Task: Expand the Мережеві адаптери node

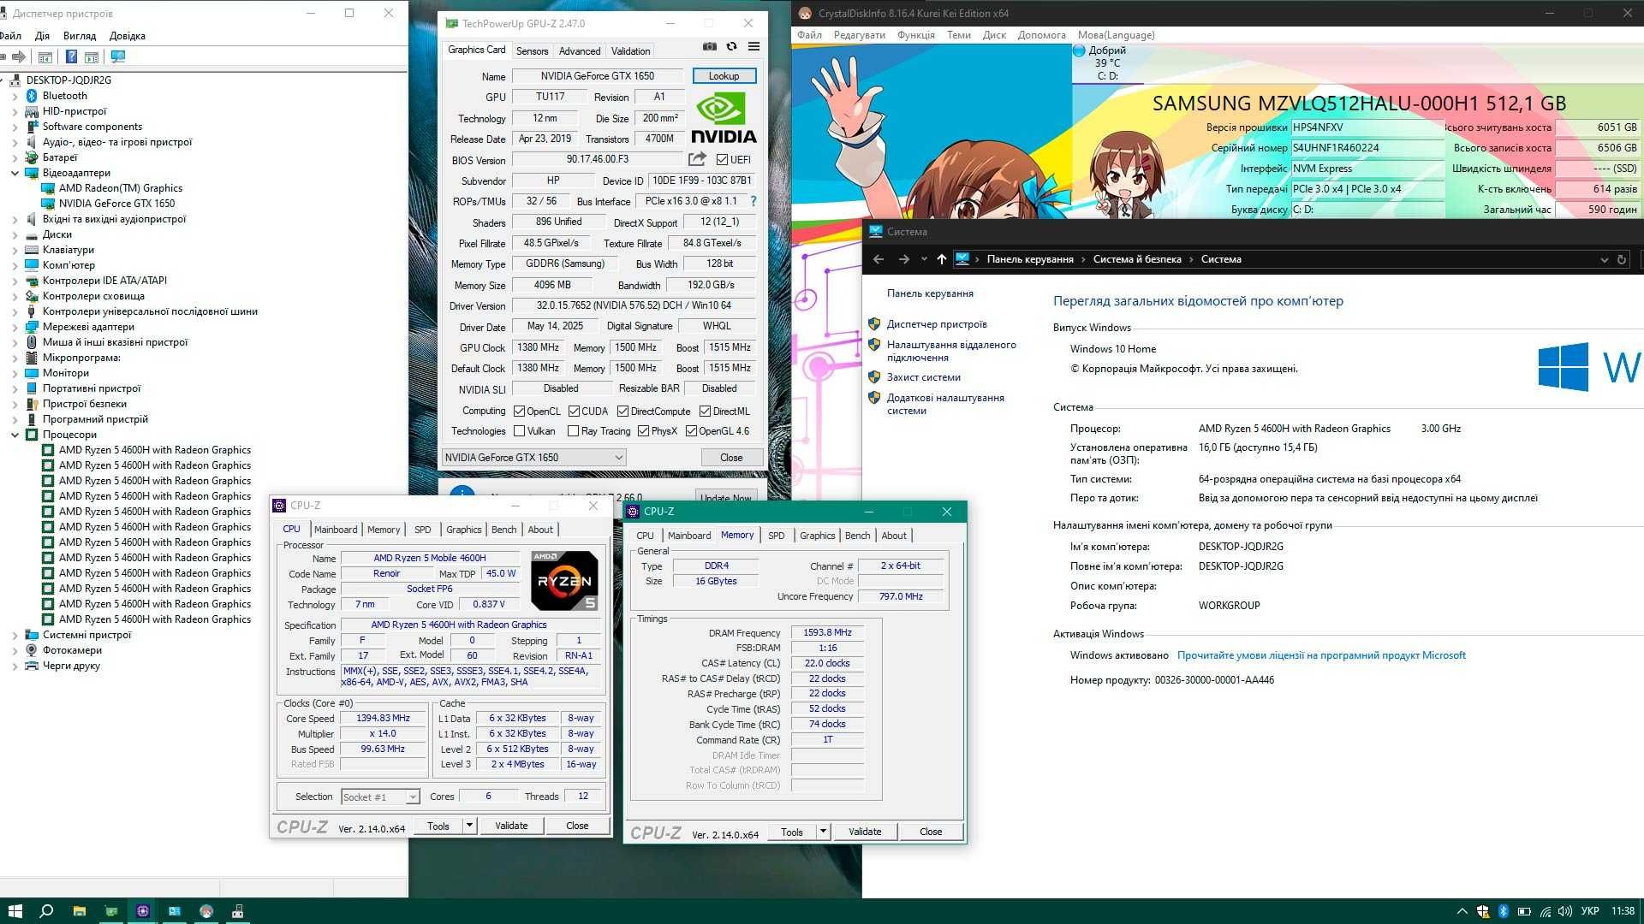Action: (15, 327)
